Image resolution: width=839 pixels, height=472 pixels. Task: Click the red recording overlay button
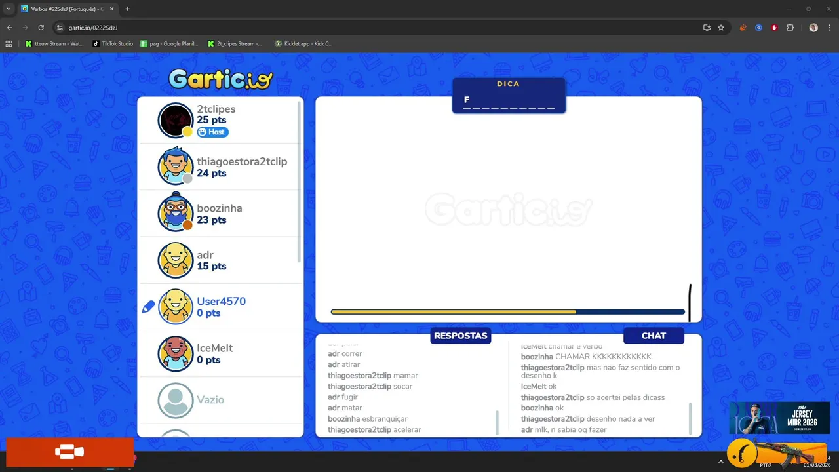tap(69, 452)
